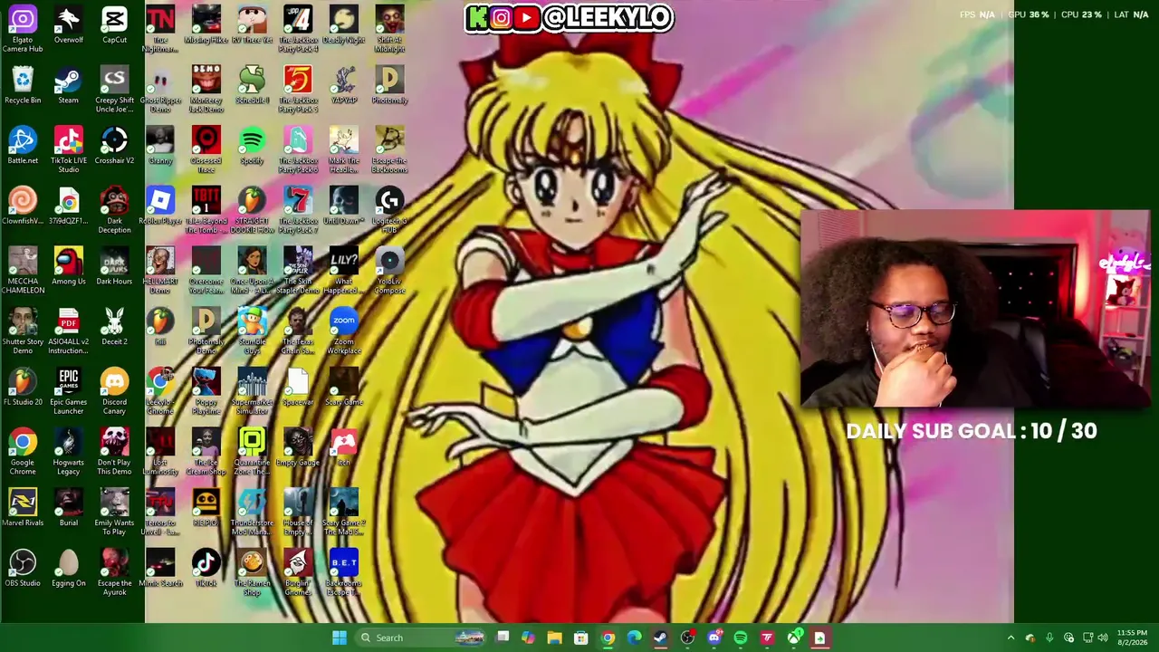The image size is (1159, 652).
Task: Select the Dark Deception game icon
Action: click(x=114, y=211)
